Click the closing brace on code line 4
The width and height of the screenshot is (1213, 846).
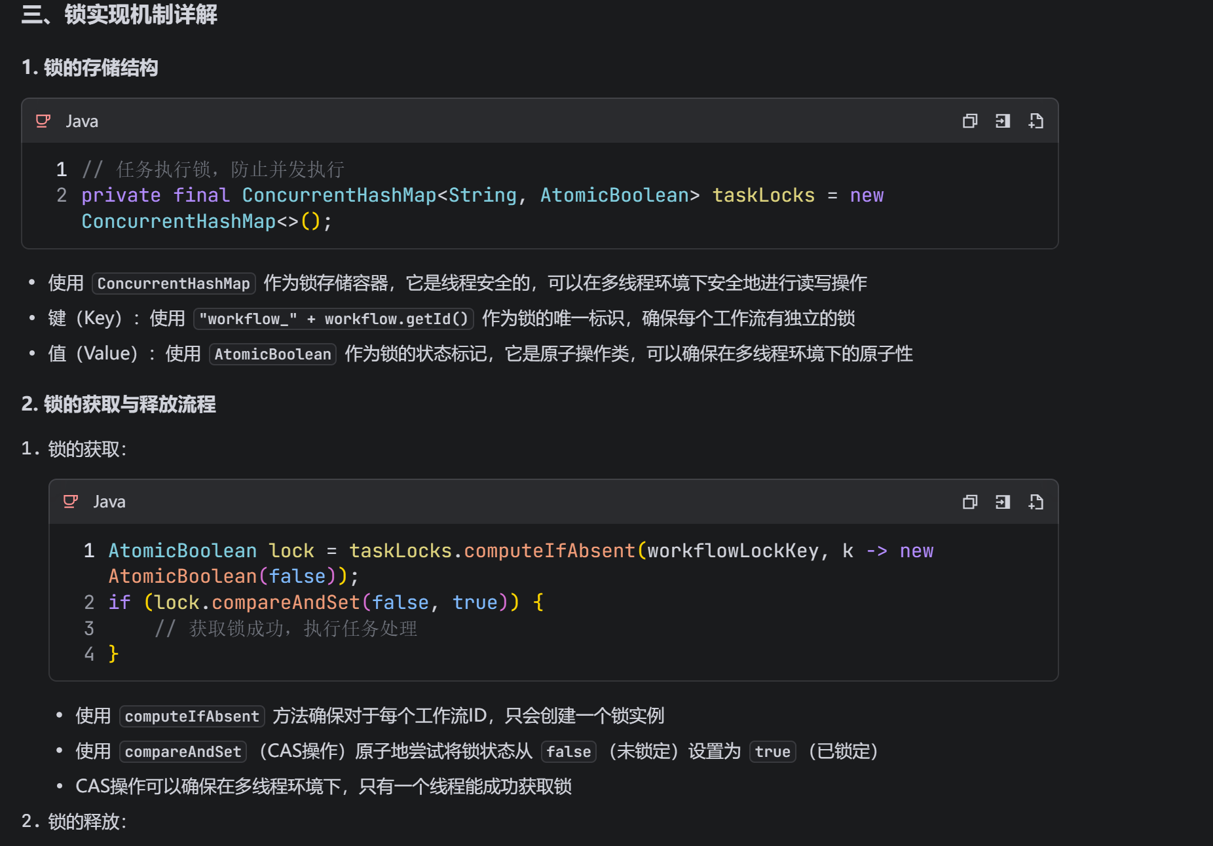click(113, 653)
